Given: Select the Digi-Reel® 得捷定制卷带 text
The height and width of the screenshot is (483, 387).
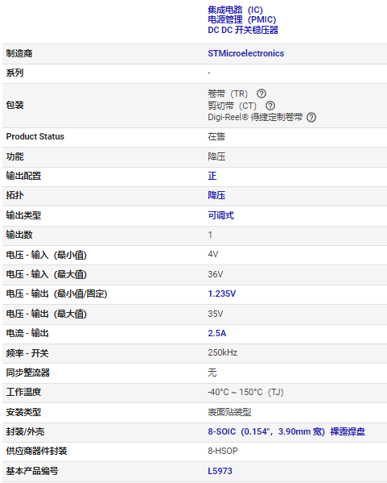Looking at the screenshot, I should pos(255,117).
